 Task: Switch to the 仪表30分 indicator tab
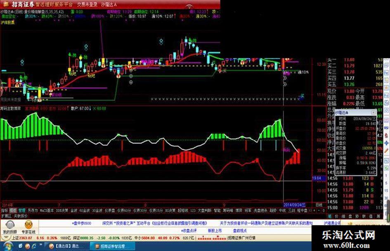(x=140, y=211)
